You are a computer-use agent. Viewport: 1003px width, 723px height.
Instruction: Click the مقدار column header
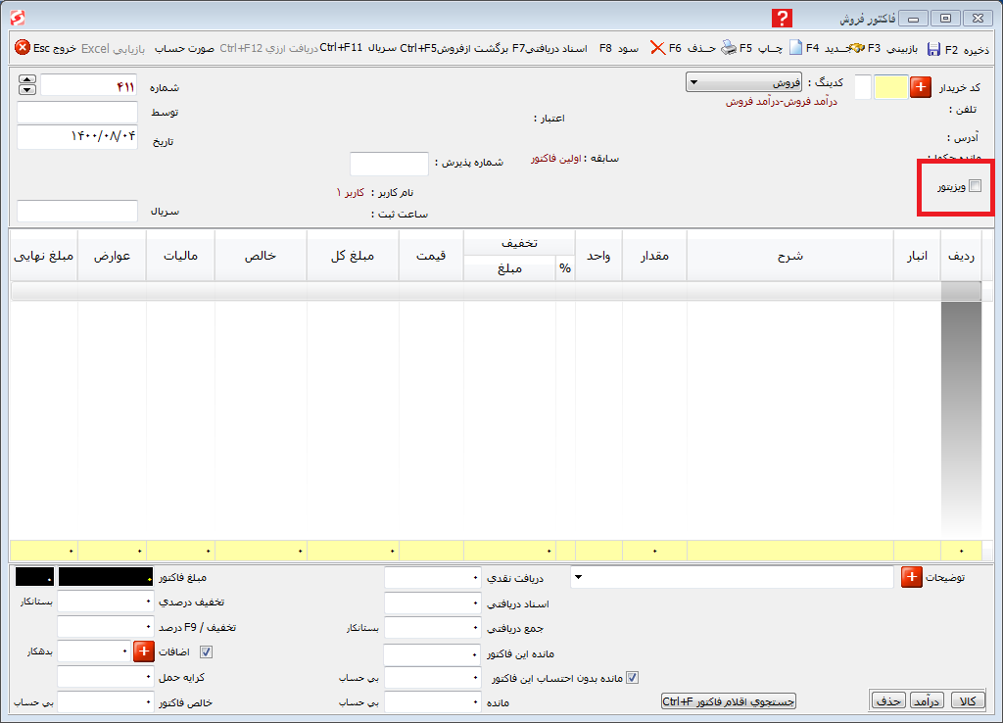pyautogui.click(x=654, y=256)
